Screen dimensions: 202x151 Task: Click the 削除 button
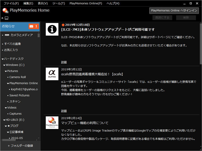(186, 18)
